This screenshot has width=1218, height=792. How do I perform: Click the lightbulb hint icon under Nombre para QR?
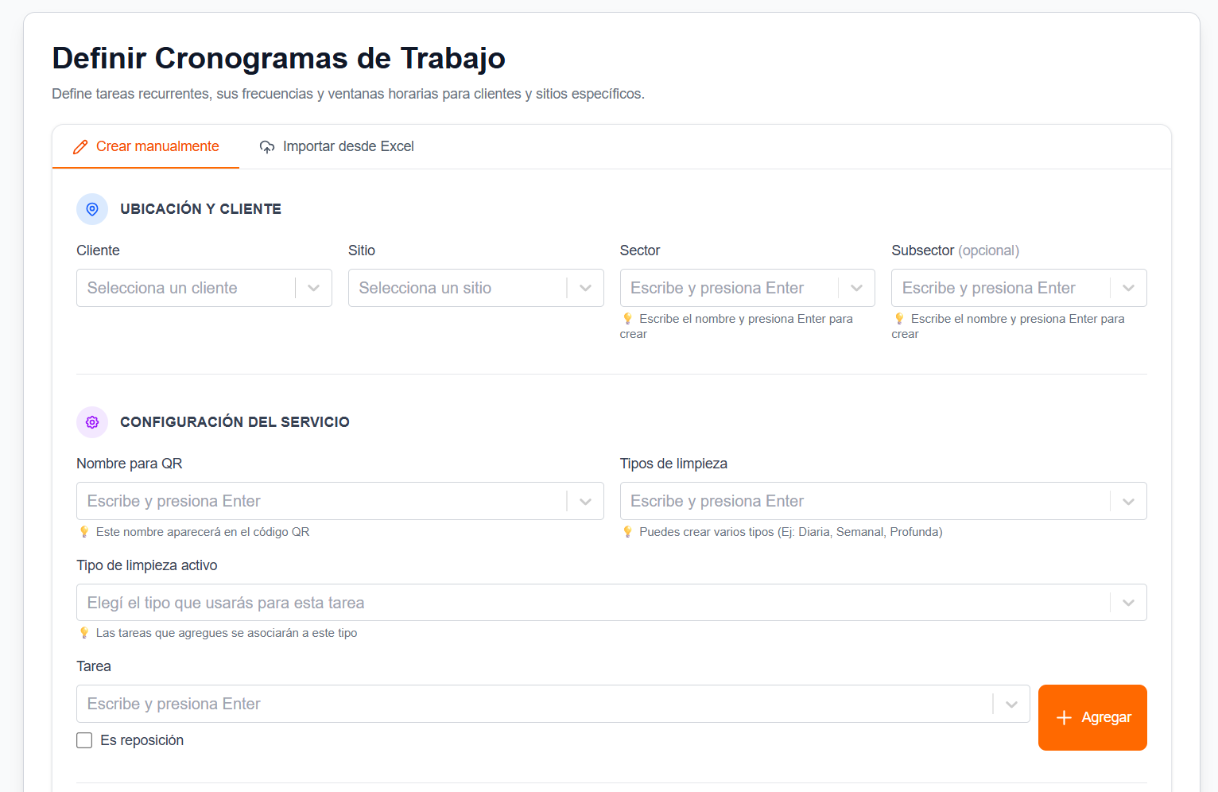pos(84,532)
